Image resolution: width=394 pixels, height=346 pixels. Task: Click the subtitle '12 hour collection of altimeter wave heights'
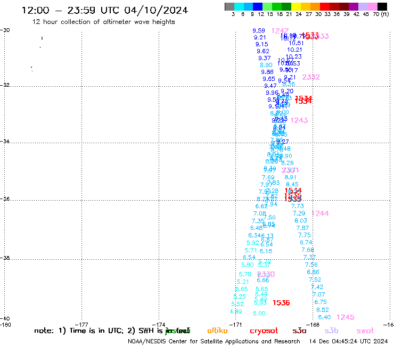(x=103, y=22)
